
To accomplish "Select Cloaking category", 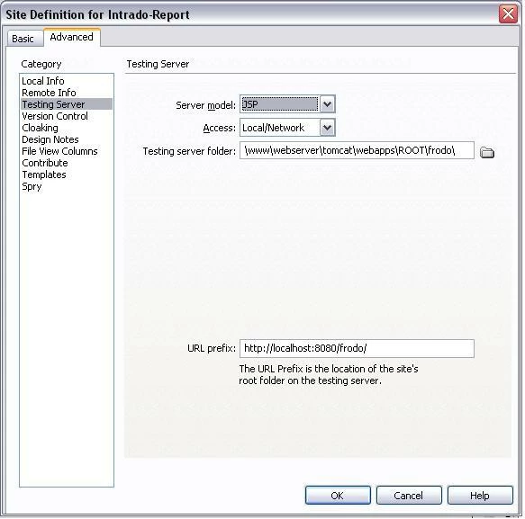I will [x=40, y=128].
